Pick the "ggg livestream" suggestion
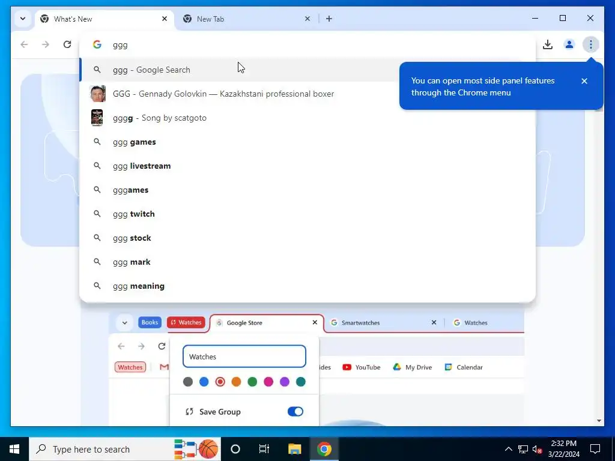 (307, 166)
